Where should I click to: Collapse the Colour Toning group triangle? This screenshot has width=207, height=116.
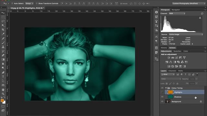tap(166, 88)
